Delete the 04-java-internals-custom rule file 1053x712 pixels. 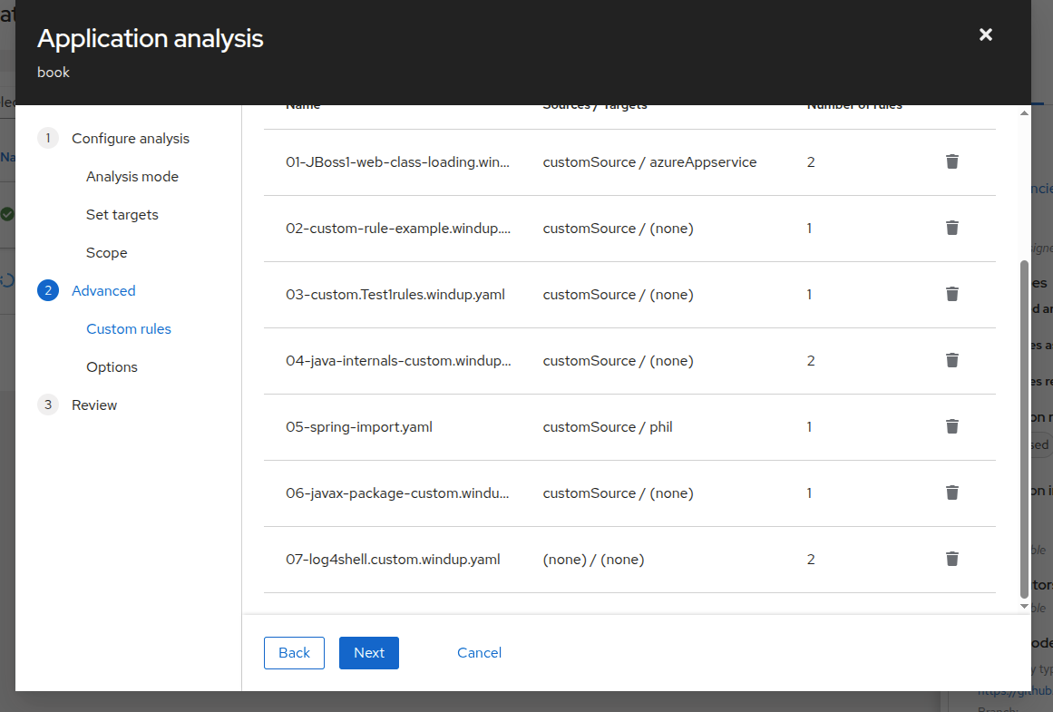(951, 360)
